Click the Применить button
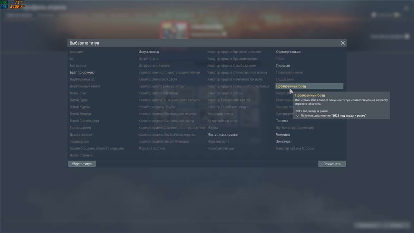The image size is (414, 233). click(332, 164)
